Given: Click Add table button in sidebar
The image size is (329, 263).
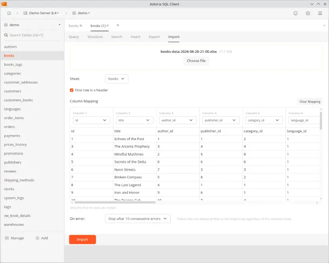Looking at the screenshot, I should (42, 238).
